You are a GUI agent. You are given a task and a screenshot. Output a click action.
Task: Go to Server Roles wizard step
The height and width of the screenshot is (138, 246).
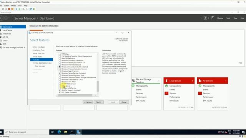[37, 57]
